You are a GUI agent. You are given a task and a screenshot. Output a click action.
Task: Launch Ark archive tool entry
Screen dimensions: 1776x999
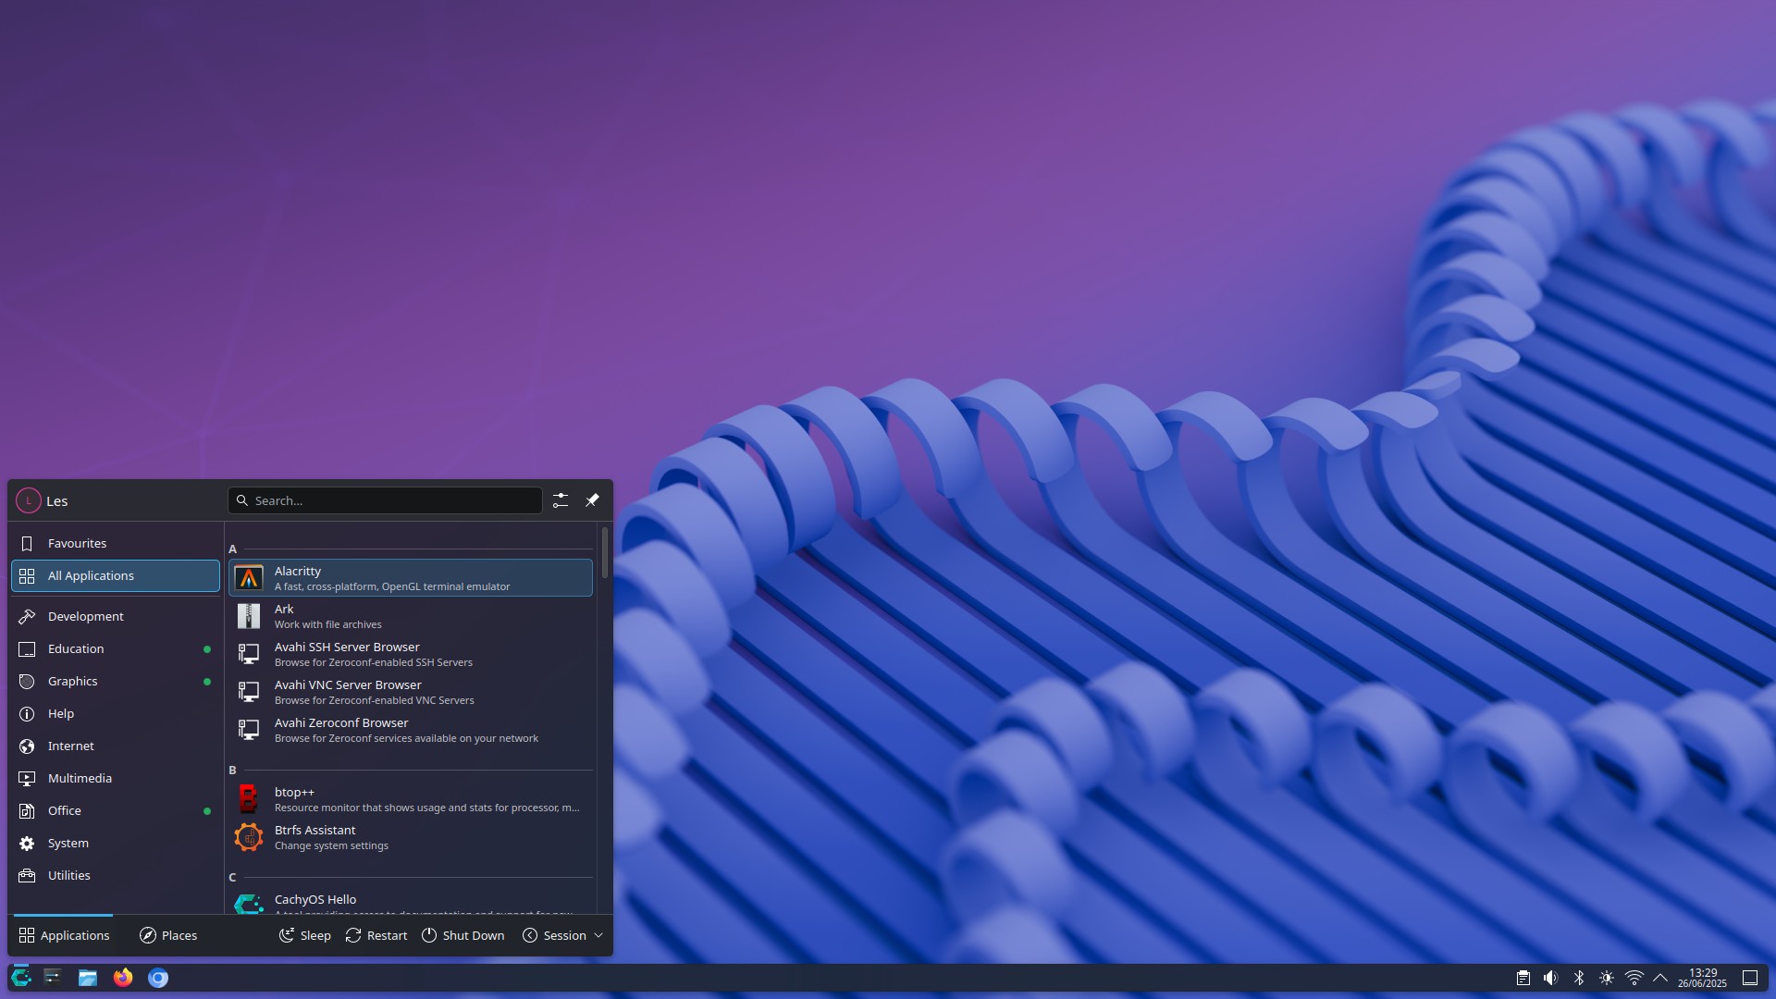click(x=411, y=616)
